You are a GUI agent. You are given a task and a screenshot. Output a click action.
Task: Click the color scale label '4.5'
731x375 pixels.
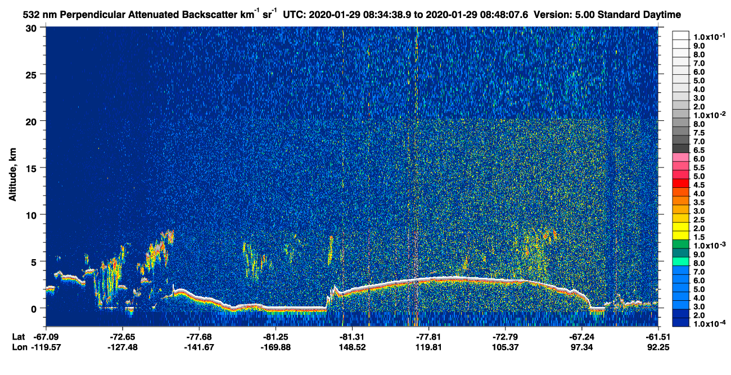click(x=700, y=185)
